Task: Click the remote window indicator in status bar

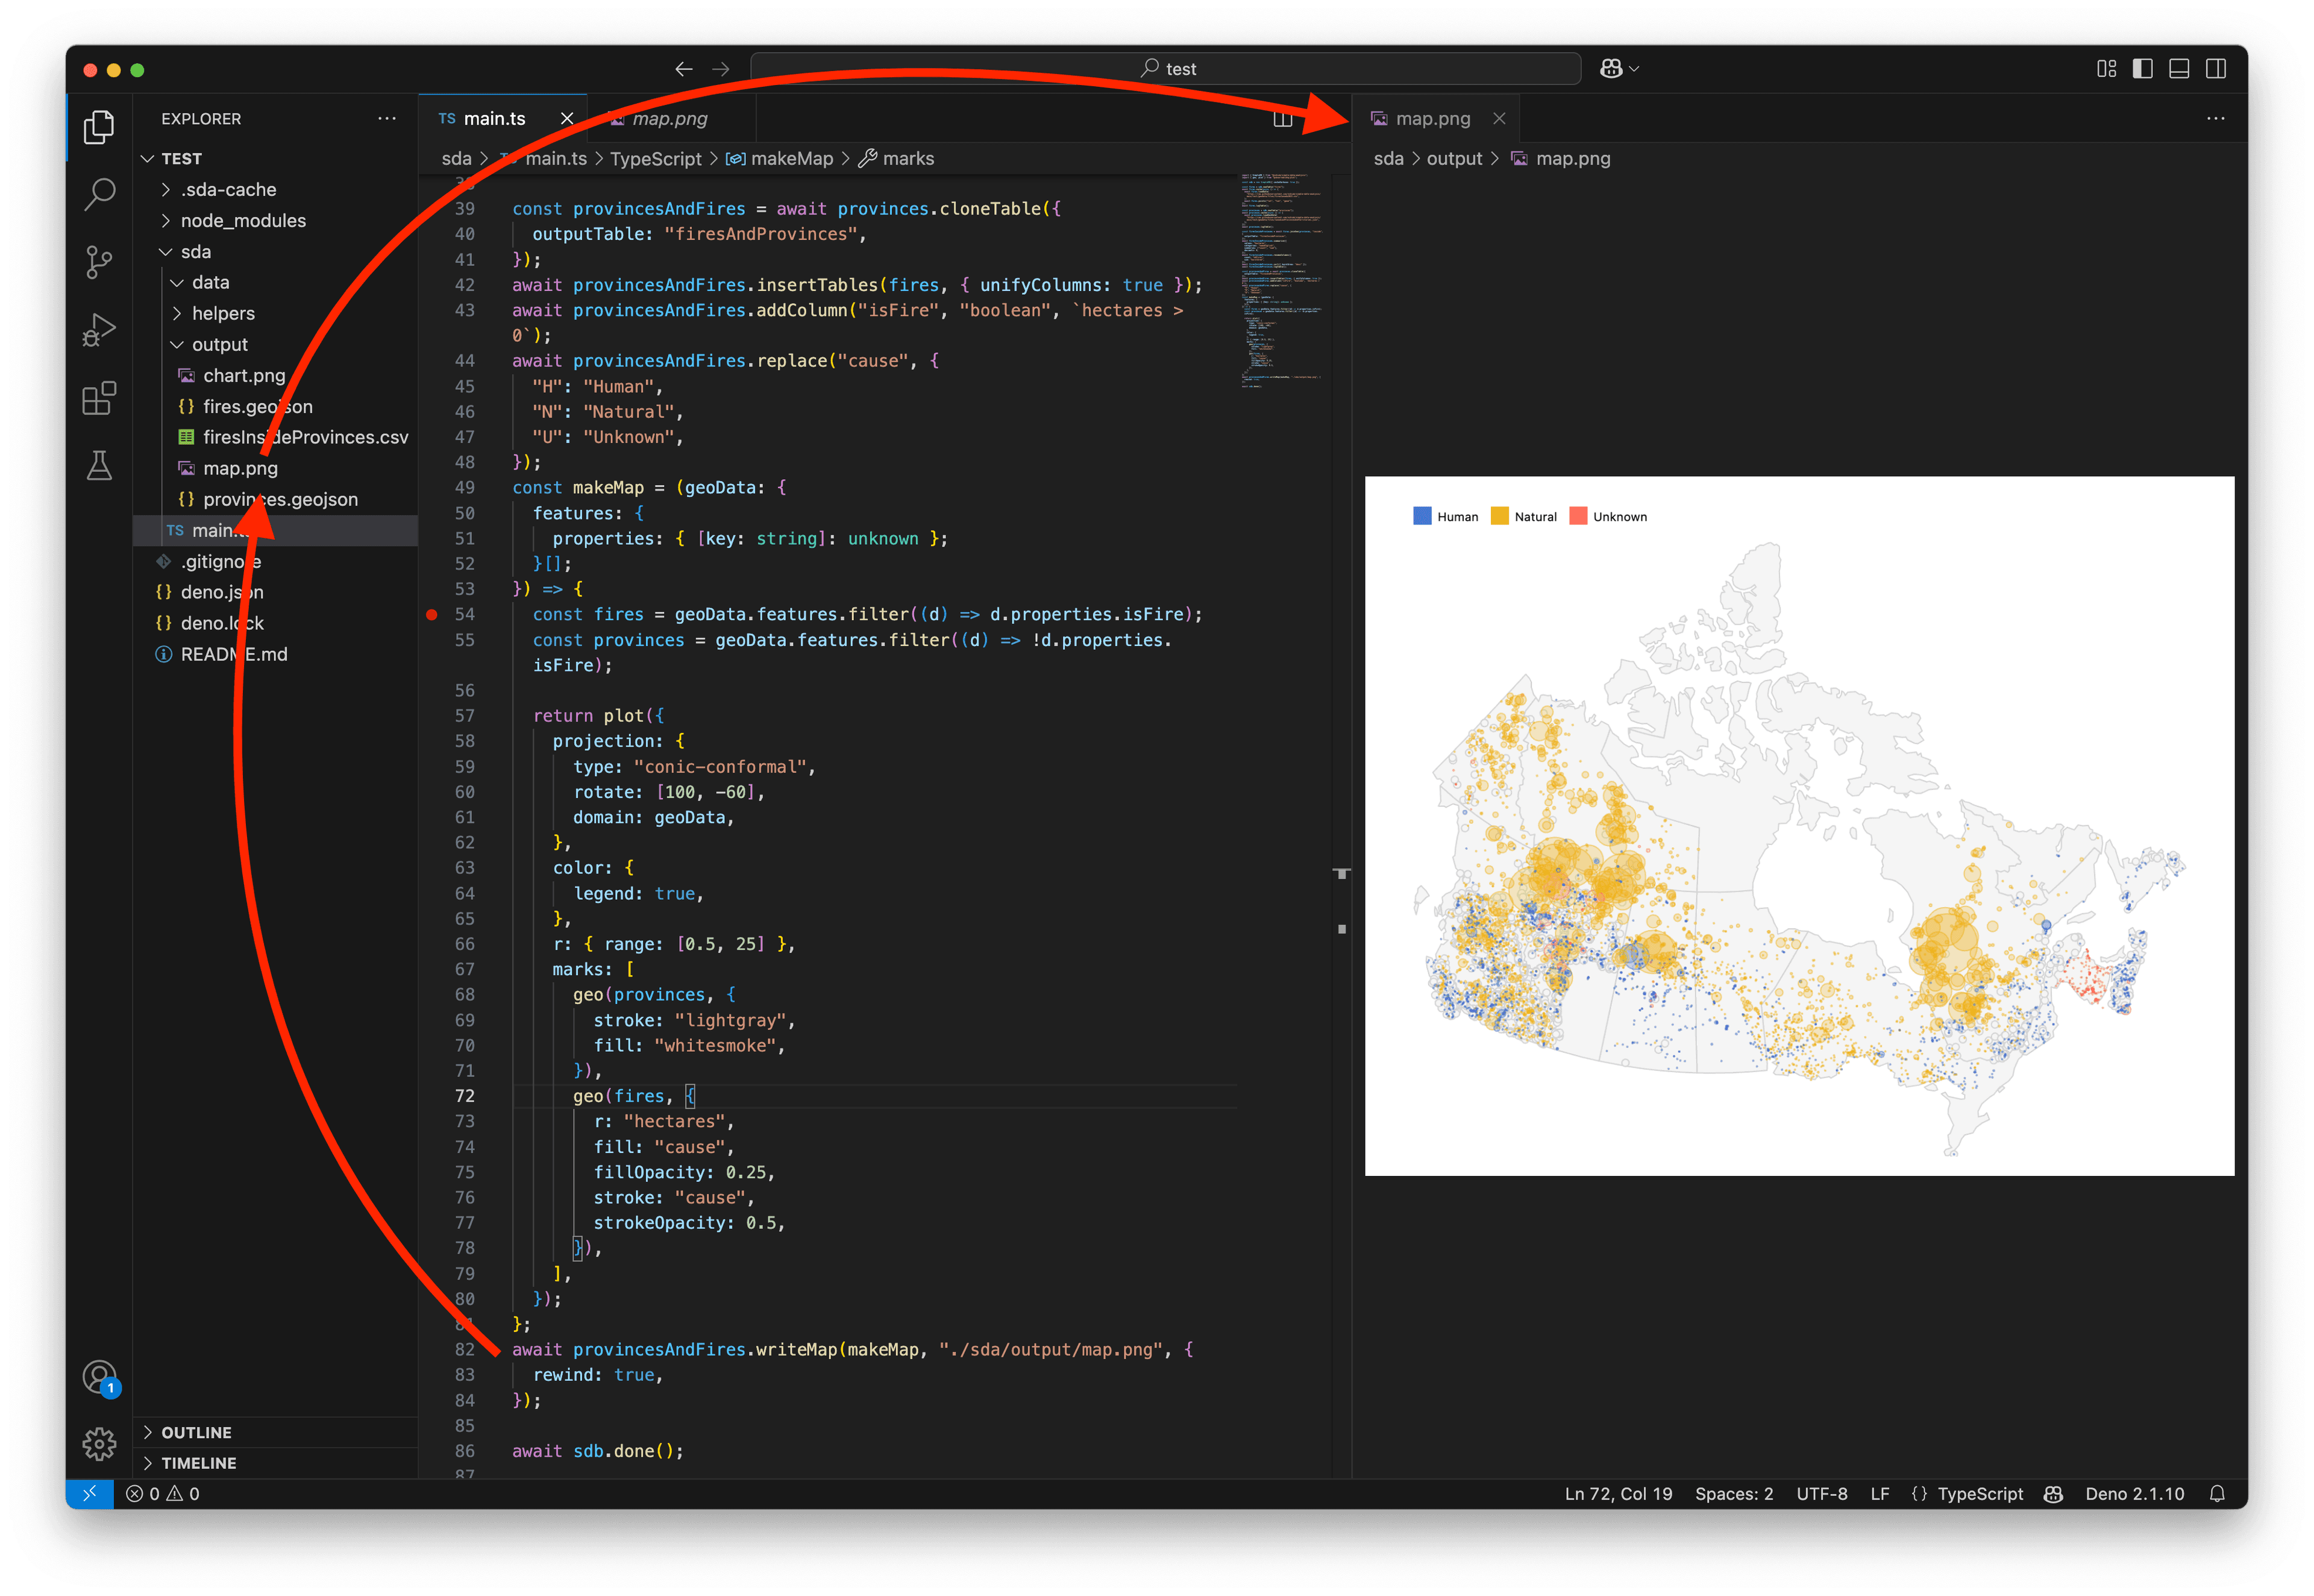Action: [90, 1493]
